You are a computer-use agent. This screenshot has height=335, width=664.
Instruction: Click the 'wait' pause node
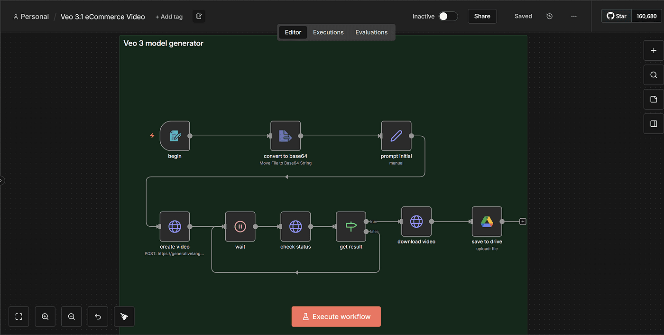[240, 227]
